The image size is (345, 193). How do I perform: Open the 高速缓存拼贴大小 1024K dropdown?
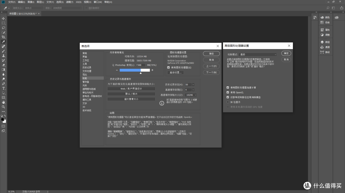191,95
